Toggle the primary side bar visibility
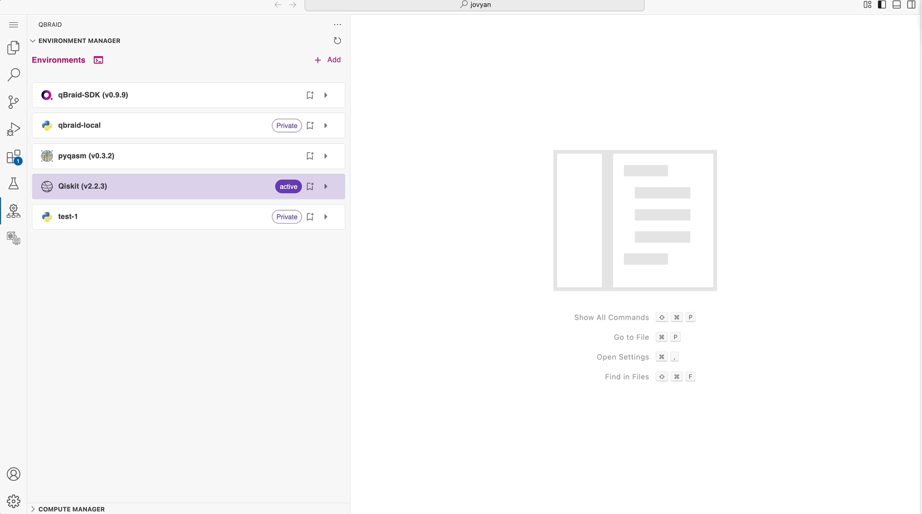The width and height of the screenshot is (922, 514). 882,5
